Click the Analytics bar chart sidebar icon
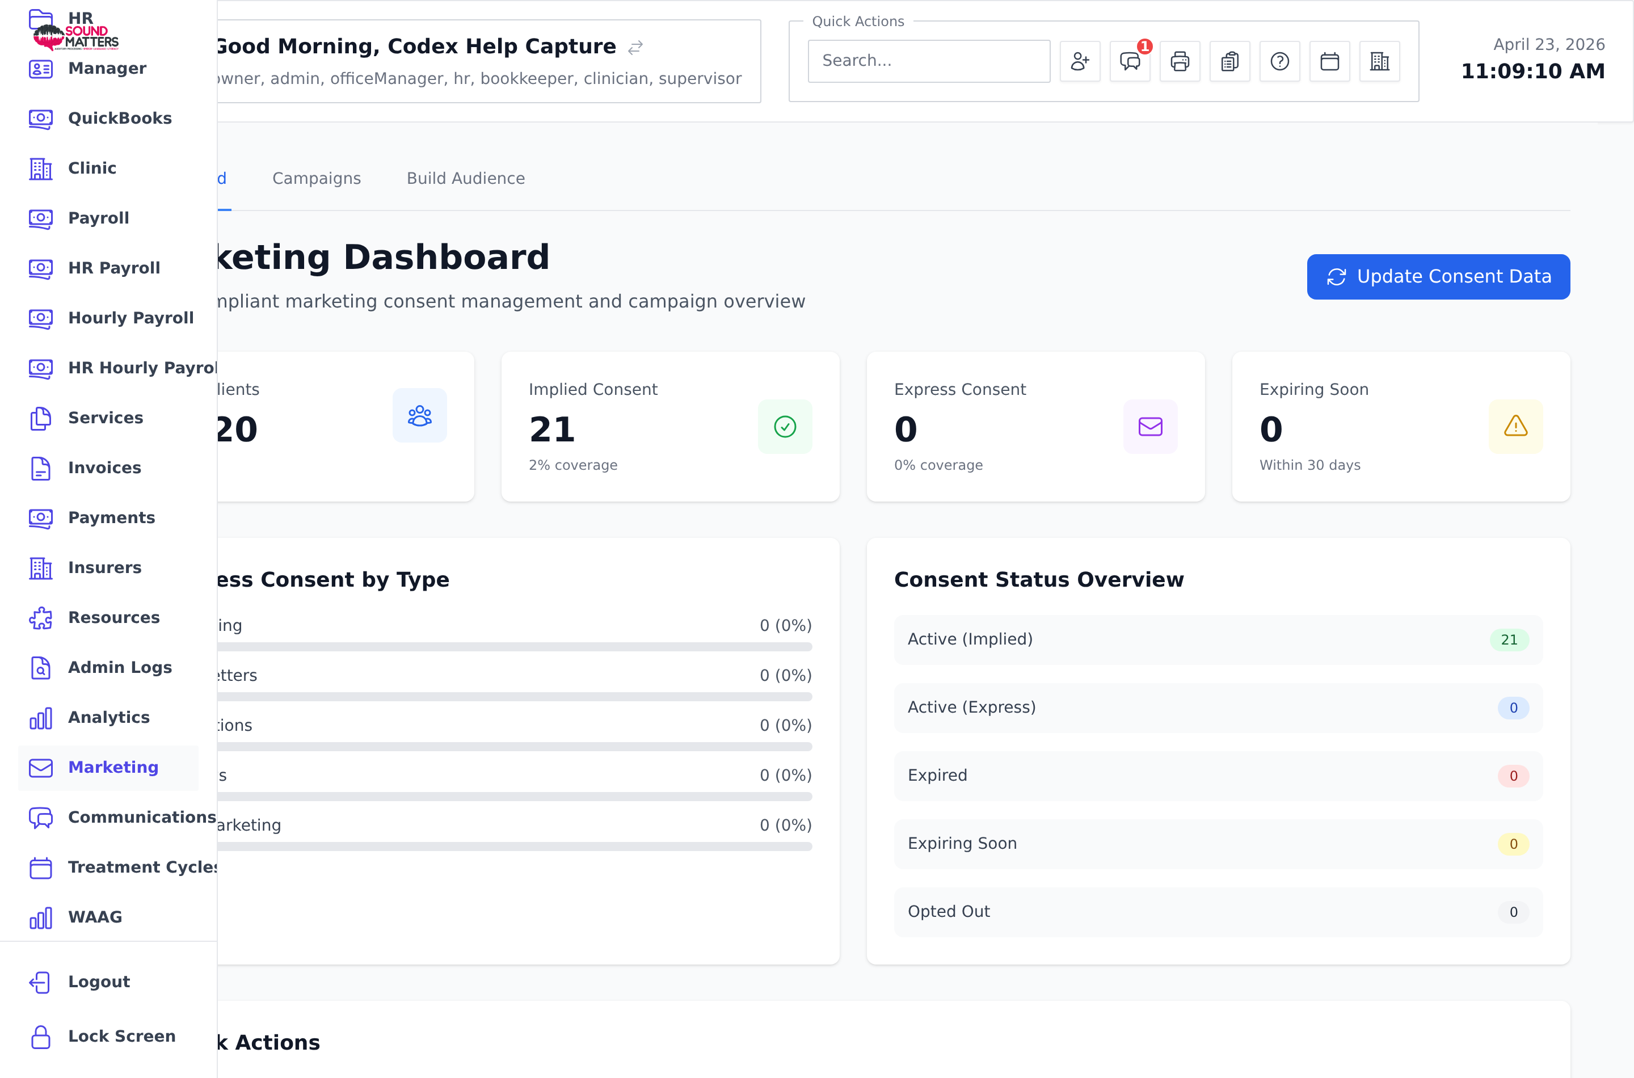 pyautogui.click(x=40, y=717)
